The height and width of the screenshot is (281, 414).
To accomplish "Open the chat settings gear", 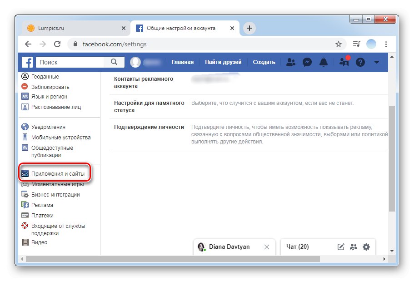I will pyautogui.click(x=366, y=246).
